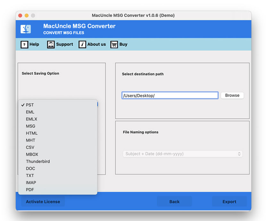Click Export to start conversion
The height and width of the screenshot is (221, 266).
(229, 201)
